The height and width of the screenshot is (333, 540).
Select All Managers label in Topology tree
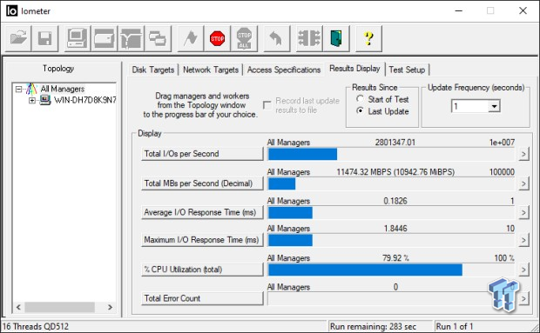click(63, 89)
